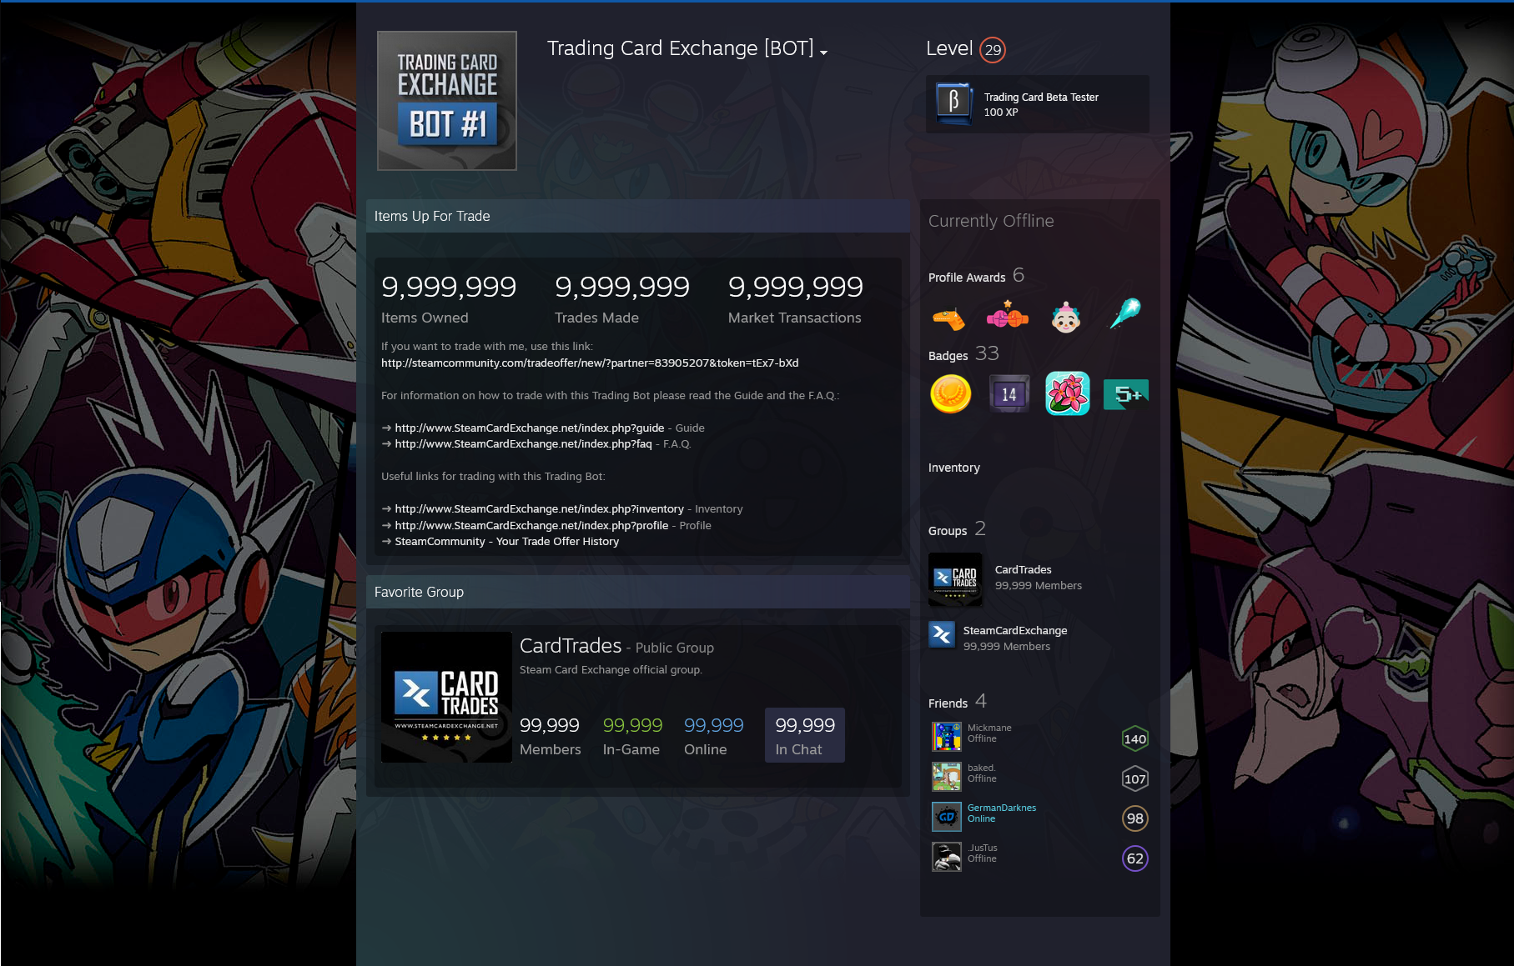Click the Trading Card Beta Tester title

1041,98
